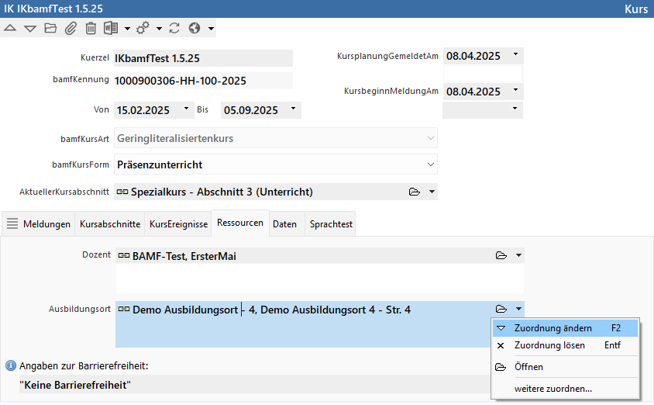The height and width of the screenshot is (405, 654).
Task: Click into the Kuerzel text field
Action: tap(202, 58)
